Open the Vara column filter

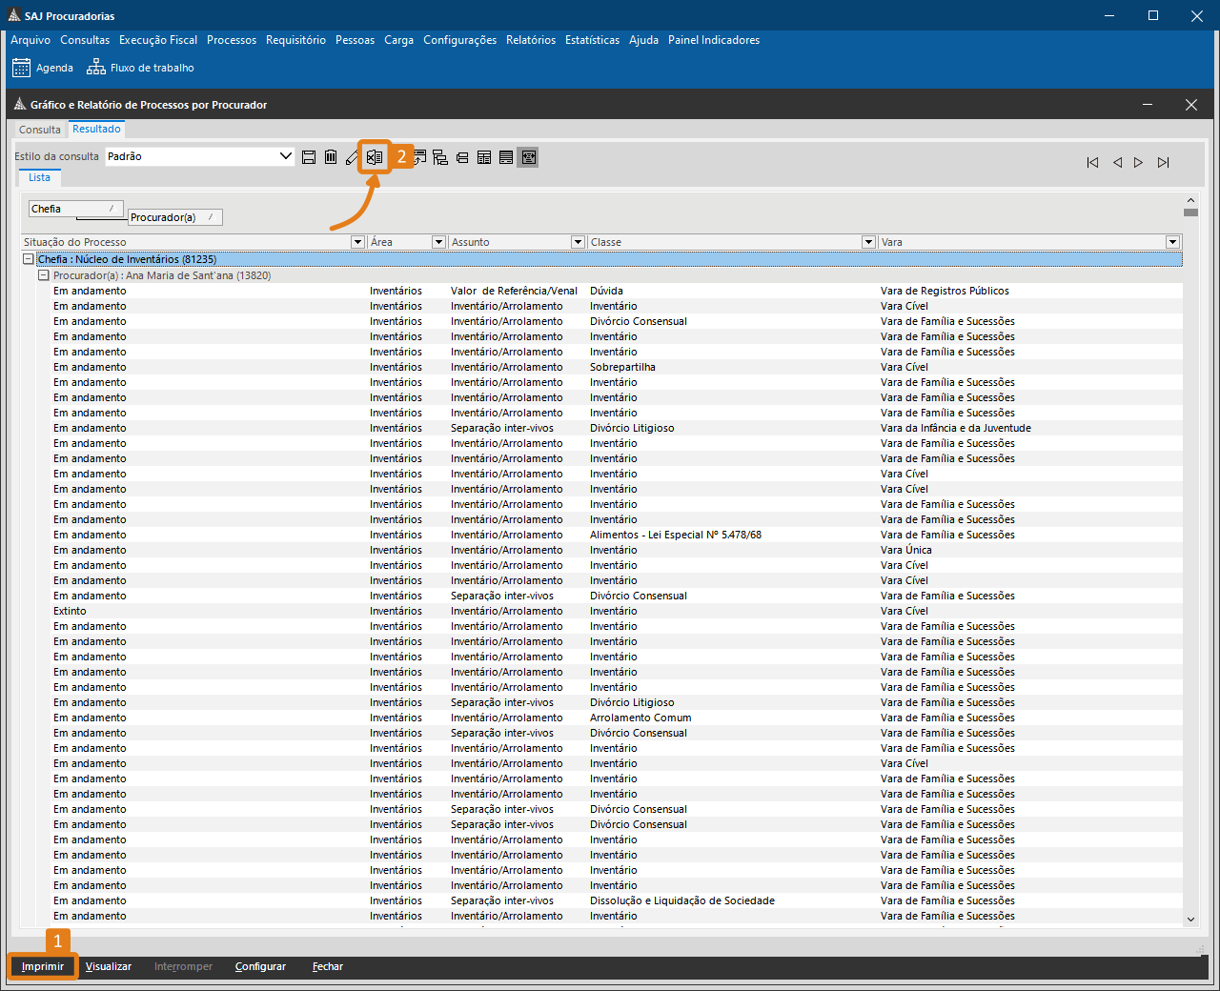coord(1173,242)
